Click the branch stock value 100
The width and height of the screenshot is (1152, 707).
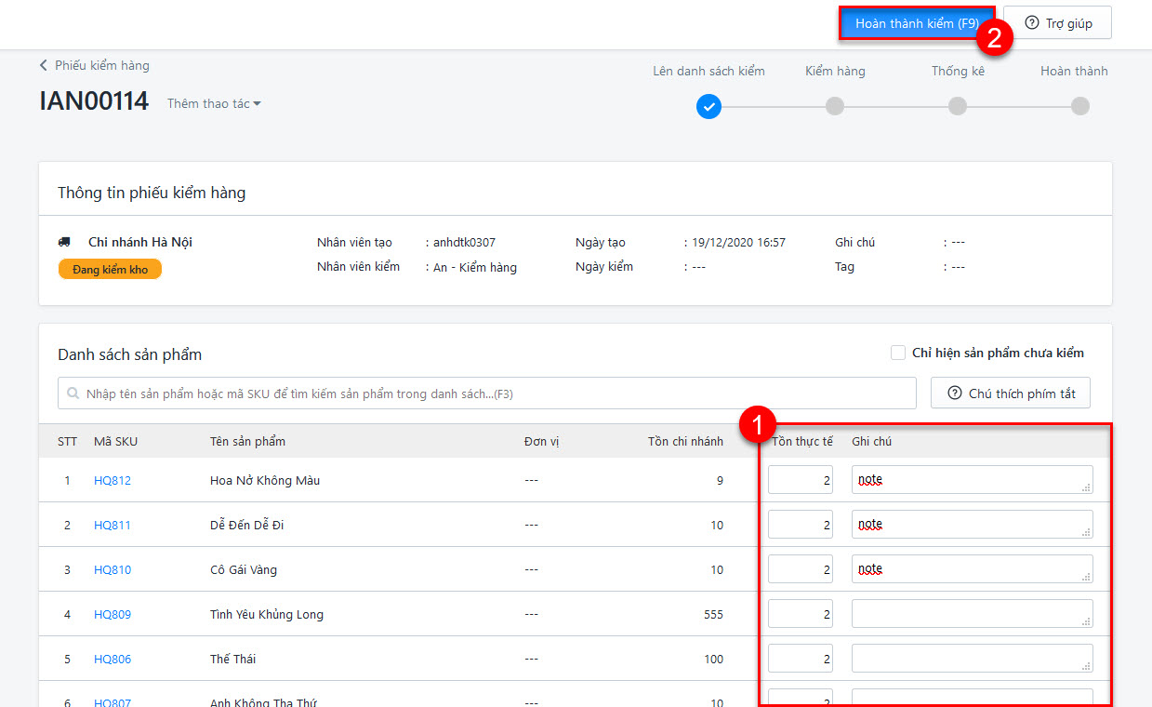pyautogui.click(x=713, y=660)
